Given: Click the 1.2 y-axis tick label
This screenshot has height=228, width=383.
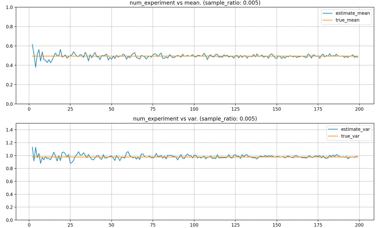Looking at the screenshot, I should pos(9,143).
